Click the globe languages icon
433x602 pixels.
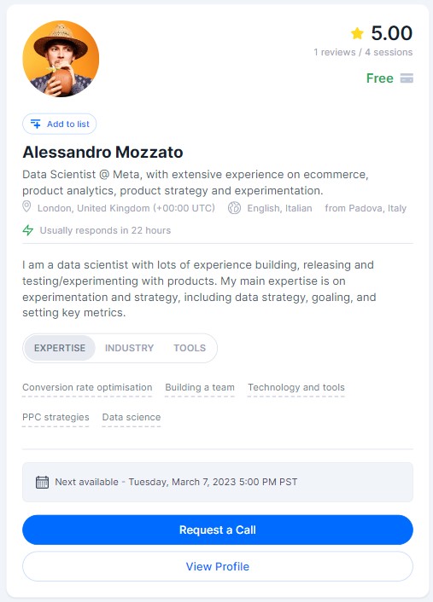point(234,208)
